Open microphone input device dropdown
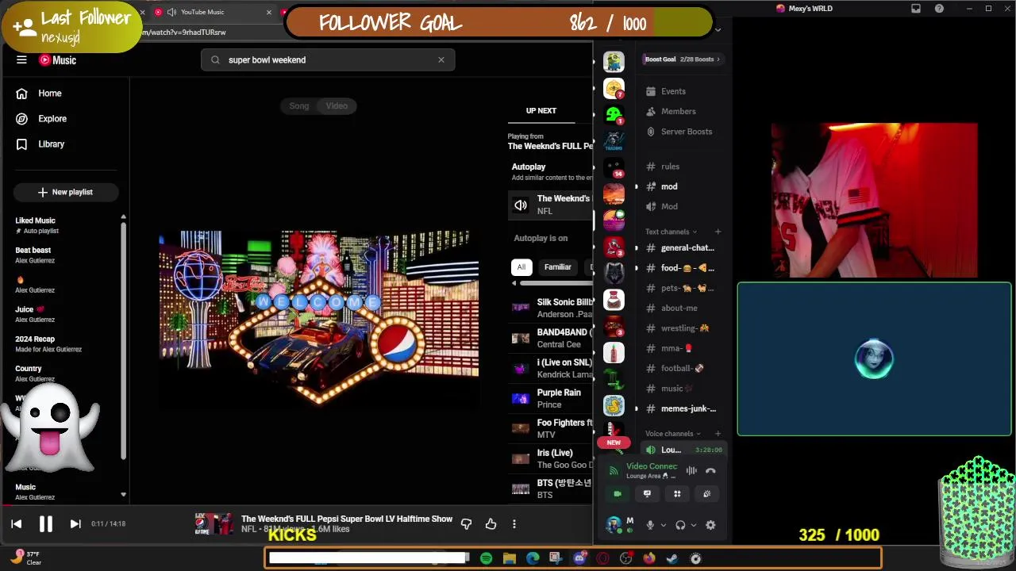This screenshot has height=571, width=1016. click(664, 525)
